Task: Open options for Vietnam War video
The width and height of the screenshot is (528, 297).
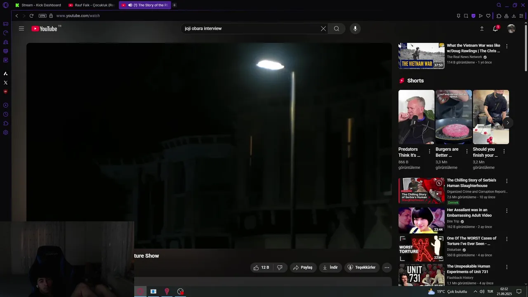Action: pyautogui.click(x=507, y=46)
